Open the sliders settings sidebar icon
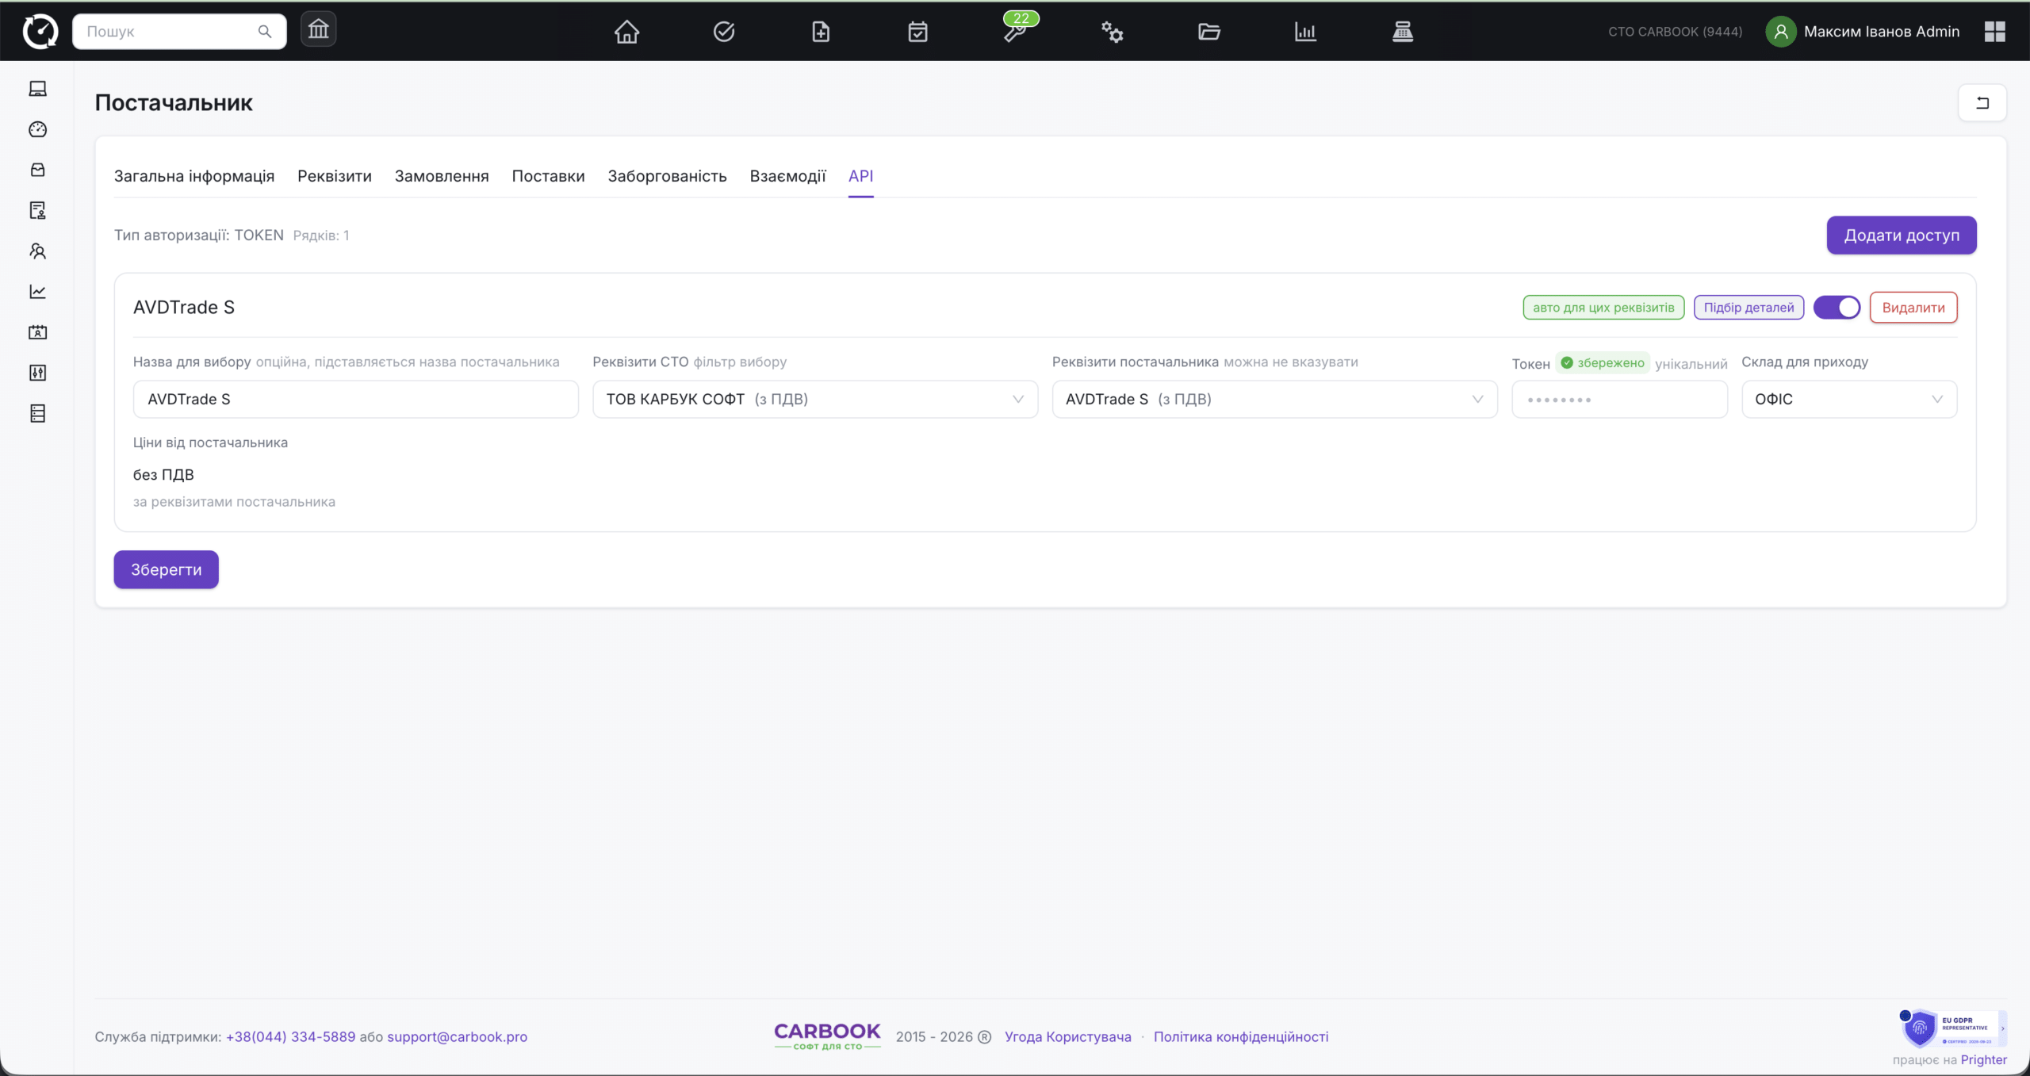This screenshot has width=2030, height=1076. [x=38, y=373]
